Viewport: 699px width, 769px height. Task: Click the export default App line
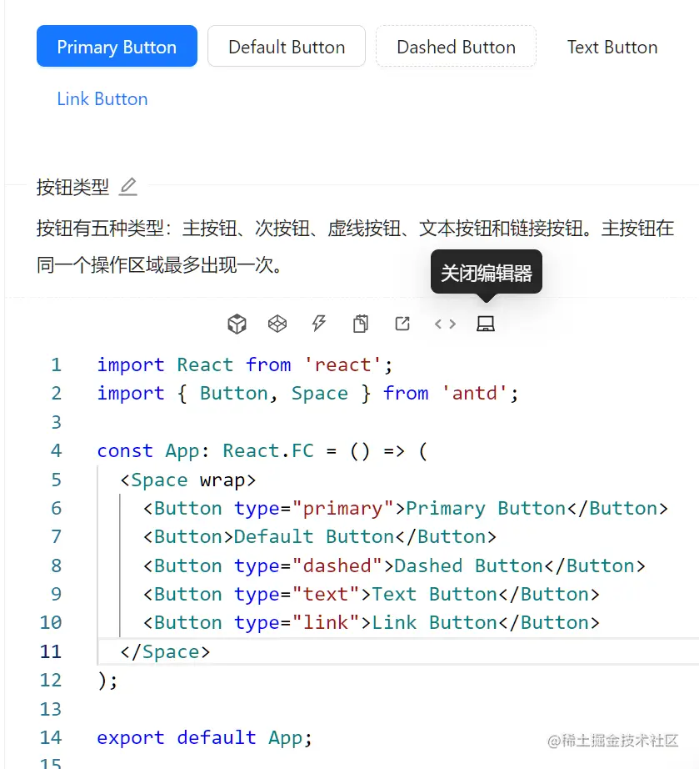[203, 738]
